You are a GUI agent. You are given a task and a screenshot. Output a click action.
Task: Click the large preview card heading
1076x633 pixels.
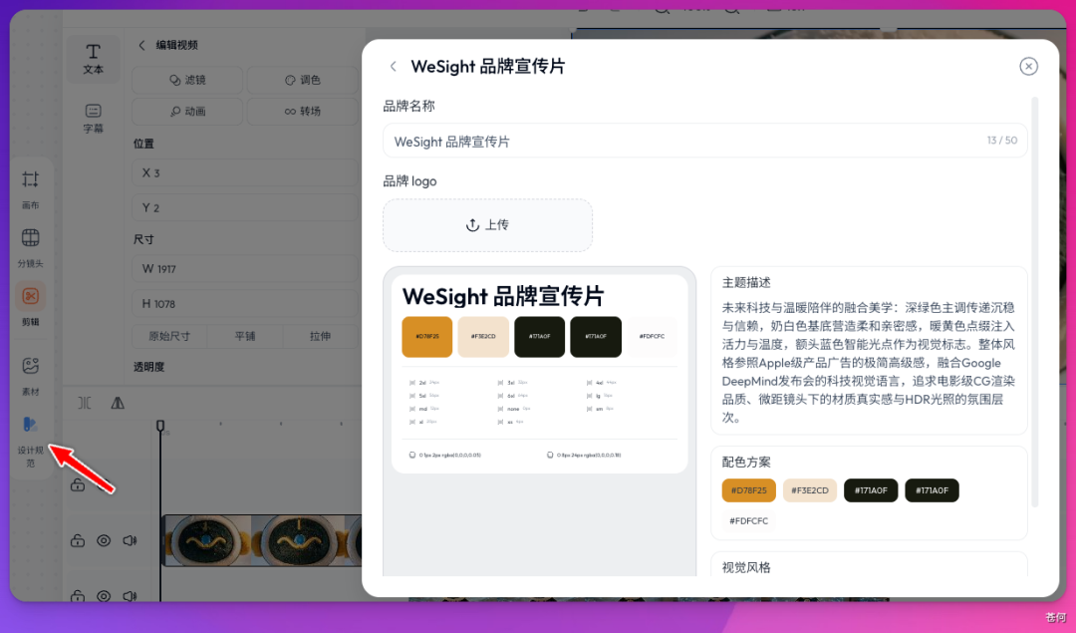[503, 297]
